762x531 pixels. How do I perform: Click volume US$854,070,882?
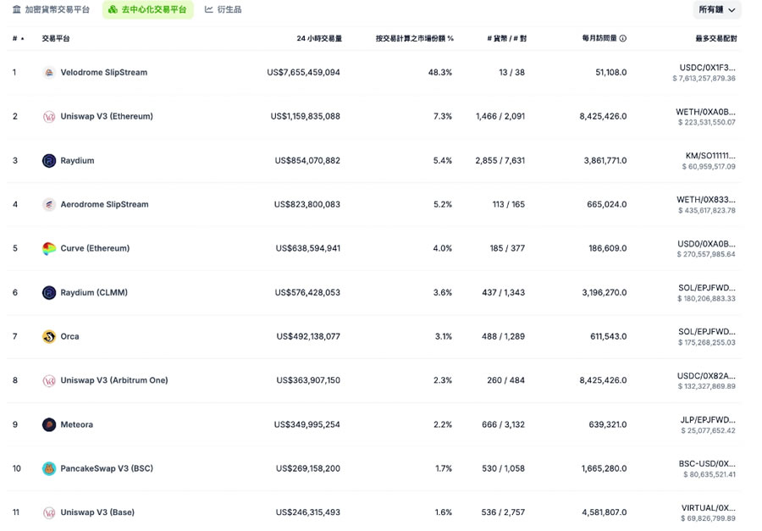point(307,160)
